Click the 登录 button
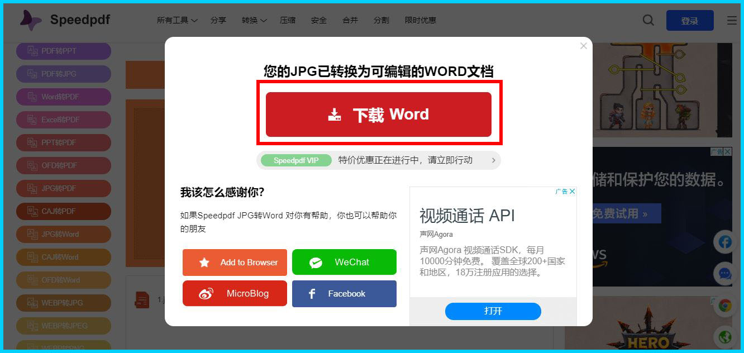Image resolution: width=744 pixels, height=353 pixels. pos(690,20)
